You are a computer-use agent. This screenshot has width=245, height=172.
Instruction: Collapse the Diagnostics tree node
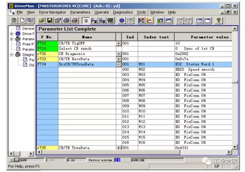(x=12, y=55)
